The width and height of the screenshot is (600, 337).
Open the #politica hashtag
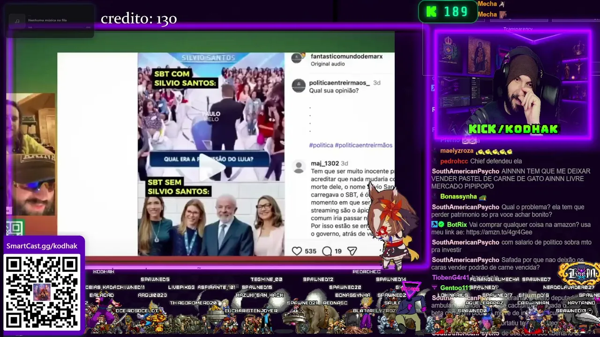pos(321,145)
